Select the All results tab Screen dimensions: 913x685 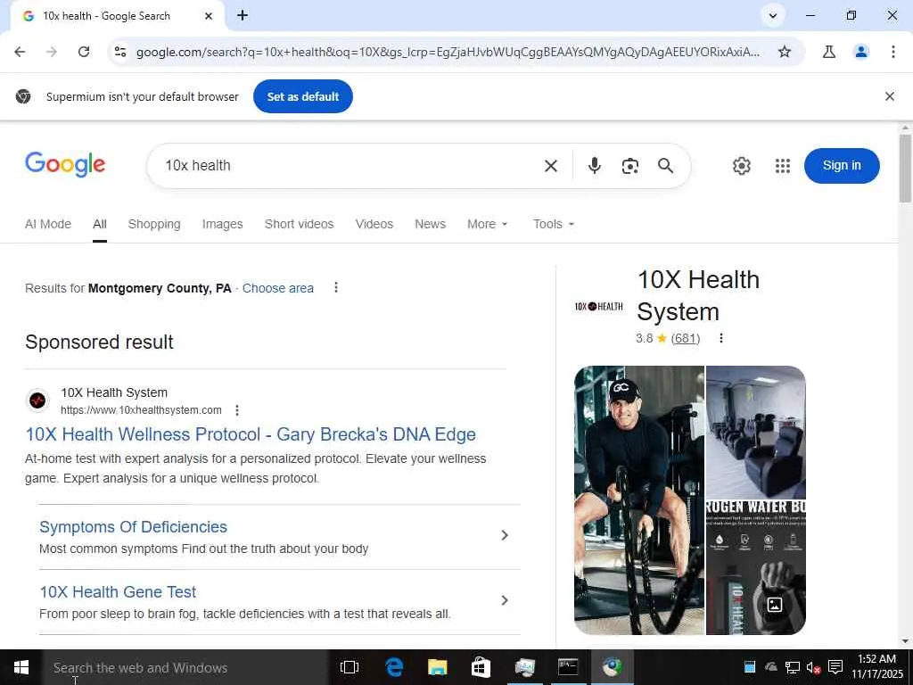pos(100,224)
